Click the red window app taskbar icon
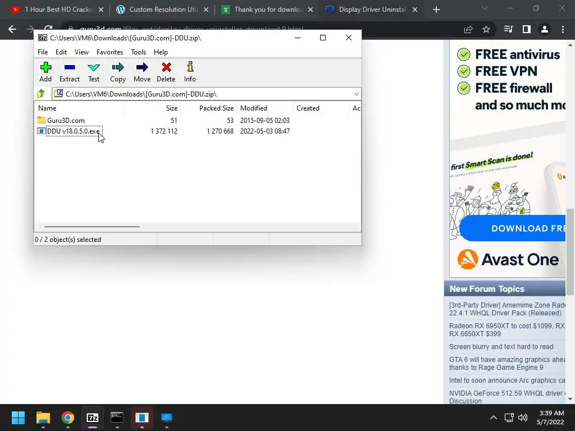575x431 pixels. (x=142, y=418)
